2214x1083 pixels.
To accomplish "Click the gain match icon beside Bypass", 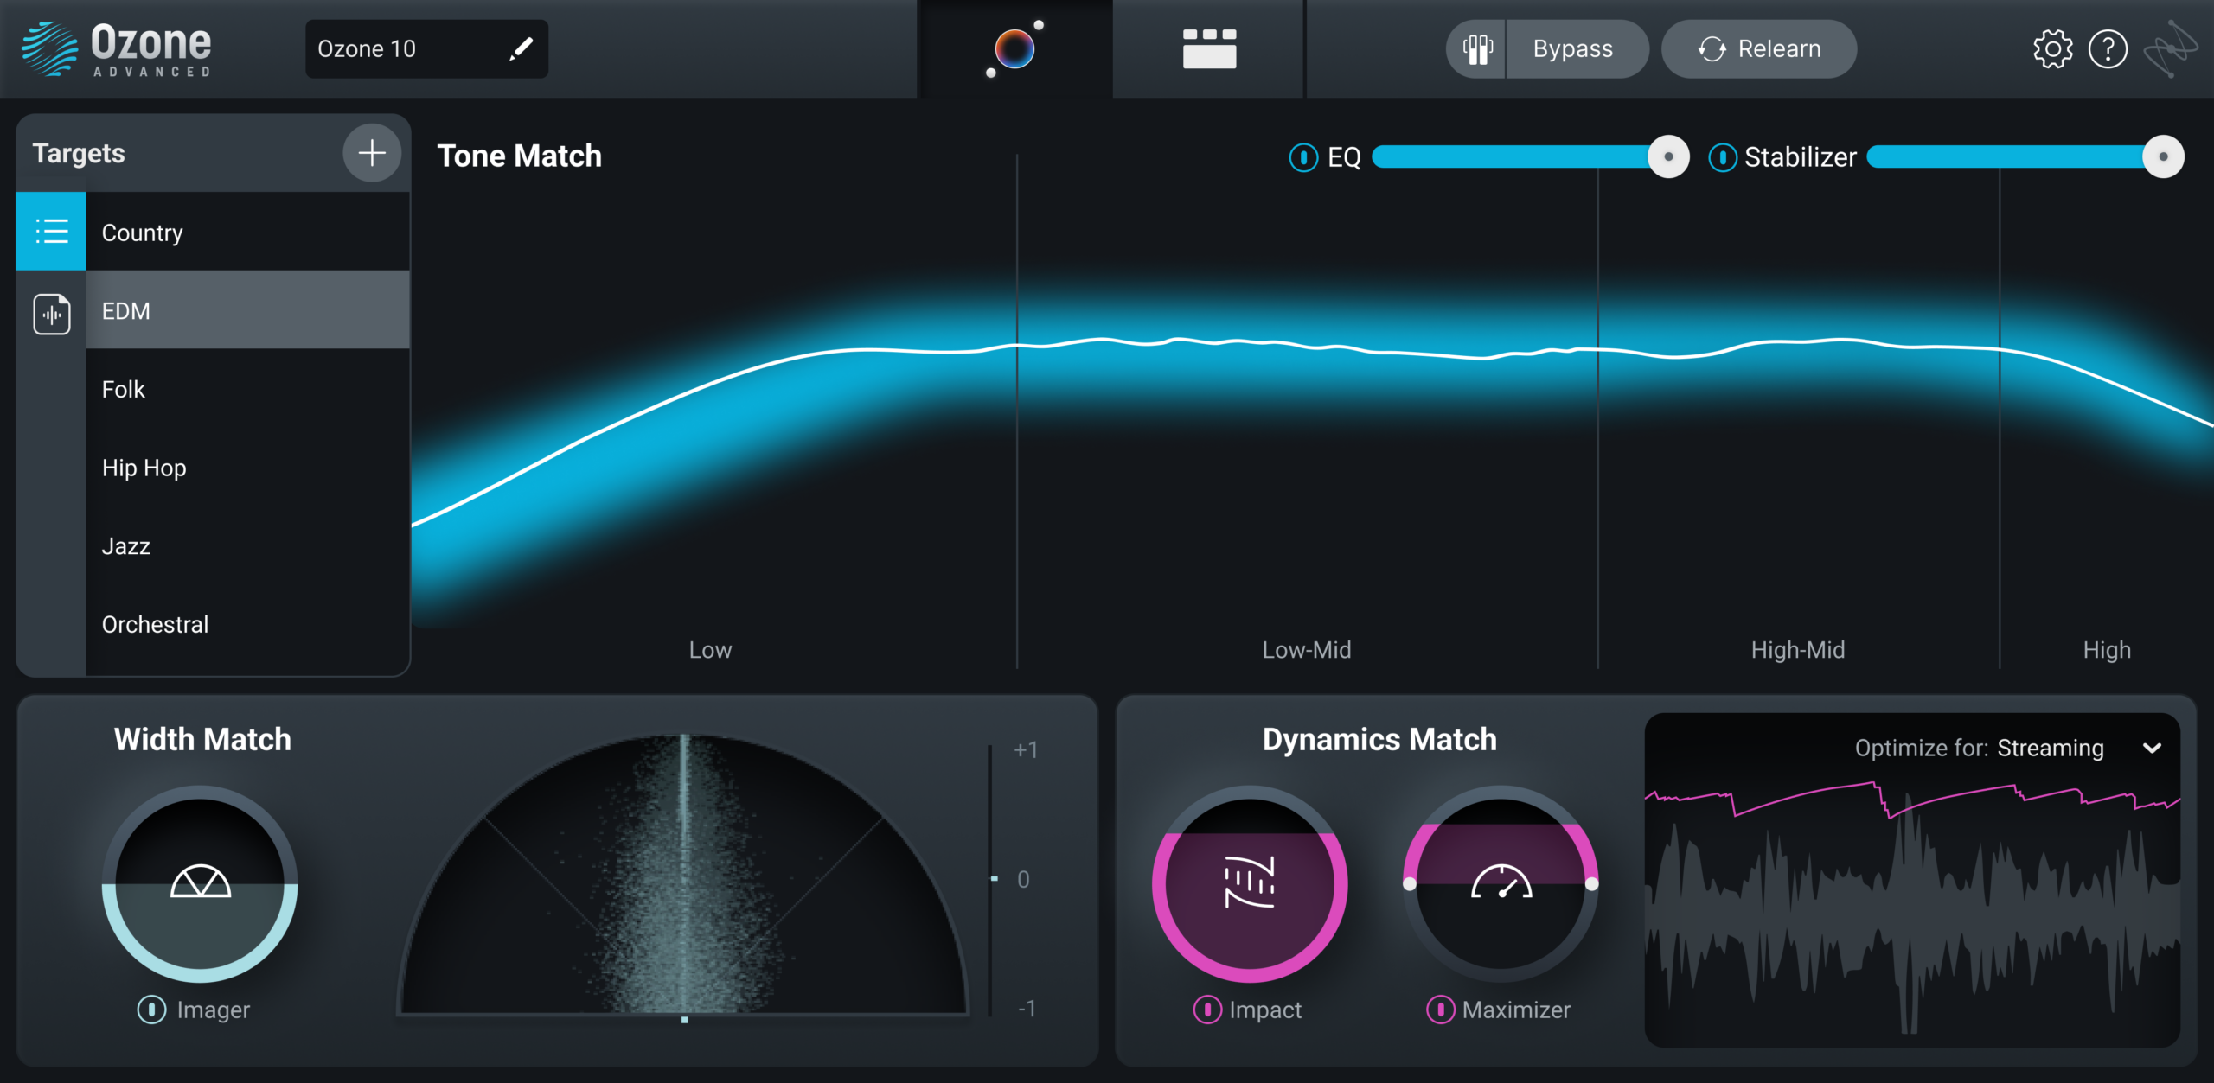I will [1477, 49].
